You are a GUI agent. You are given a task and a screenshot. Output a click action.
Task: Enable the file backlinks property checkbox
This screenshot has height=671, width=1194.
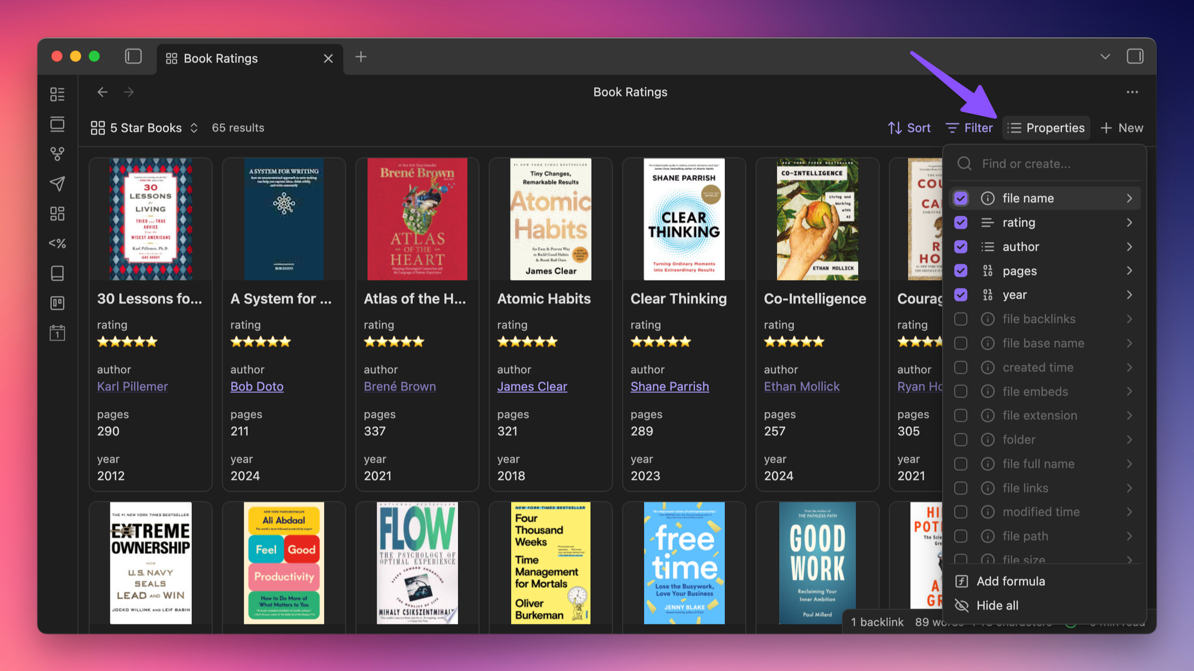pyautogui.click(x=961, y=319)
